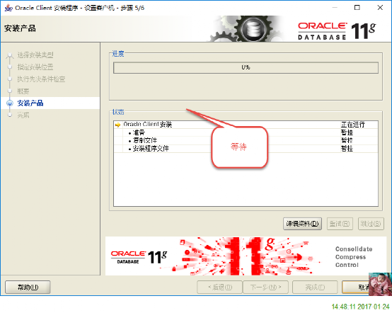This screenshot has width=392, height=313.
Task: Select the 复制文件 status row
Action: [x=246, y=140]
